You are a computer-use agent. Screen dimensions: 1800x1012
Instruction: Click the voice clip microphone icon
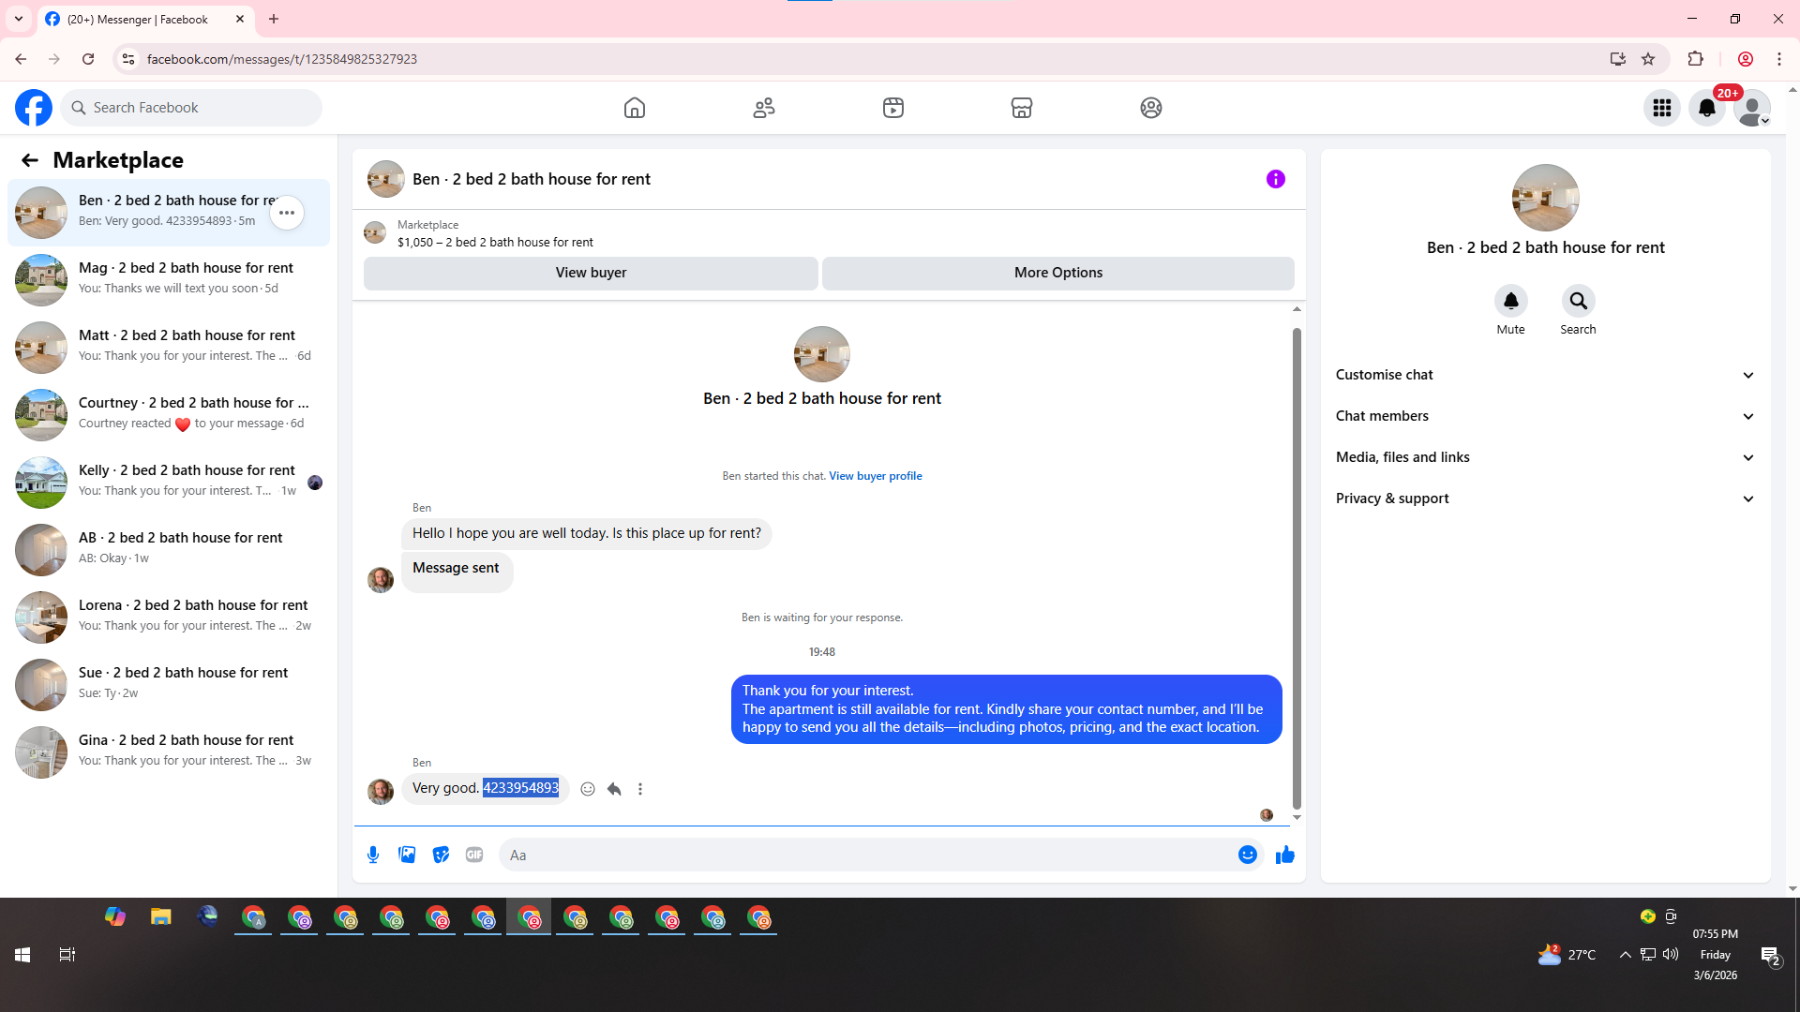pos(373,855)
